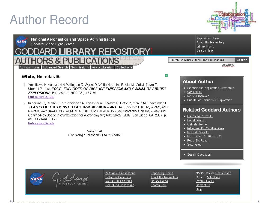This screenshot has height=209, width=271.
Task: Go to Library Home in the header menu
Action: [205, 47]
